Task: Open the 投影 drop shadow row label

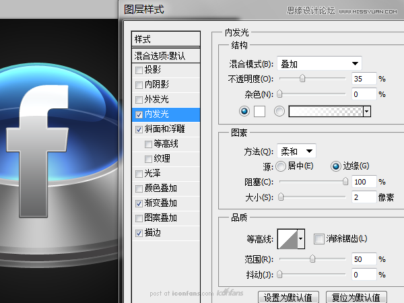Action: 153,69
